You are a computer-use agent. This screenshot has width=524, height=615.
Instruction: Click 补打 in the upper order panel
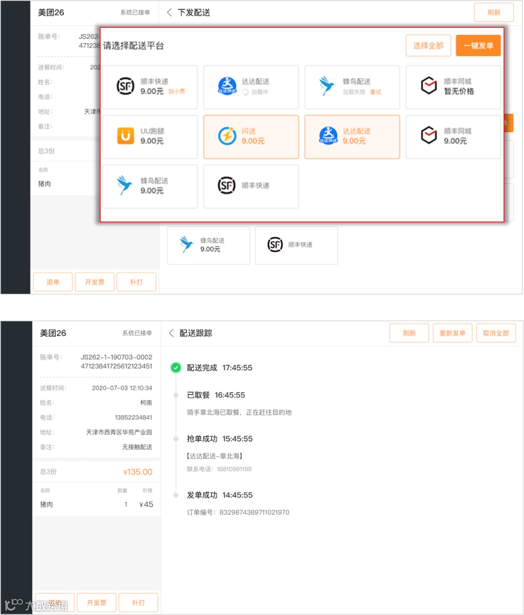136,282
